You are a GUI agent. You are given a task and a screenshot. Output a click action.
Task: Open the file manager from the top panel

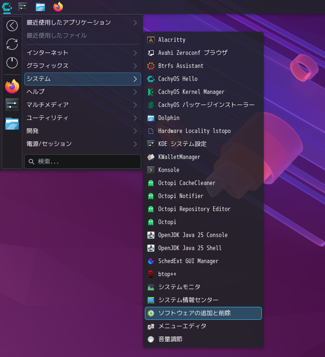coord(40,7)
